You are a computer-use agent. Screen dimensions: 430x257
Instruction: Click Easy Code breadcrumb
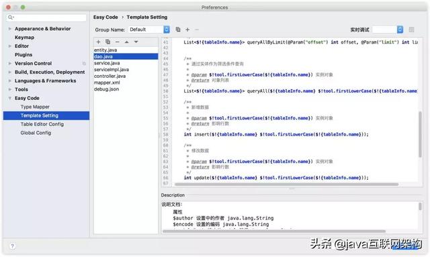pos(105,17)
